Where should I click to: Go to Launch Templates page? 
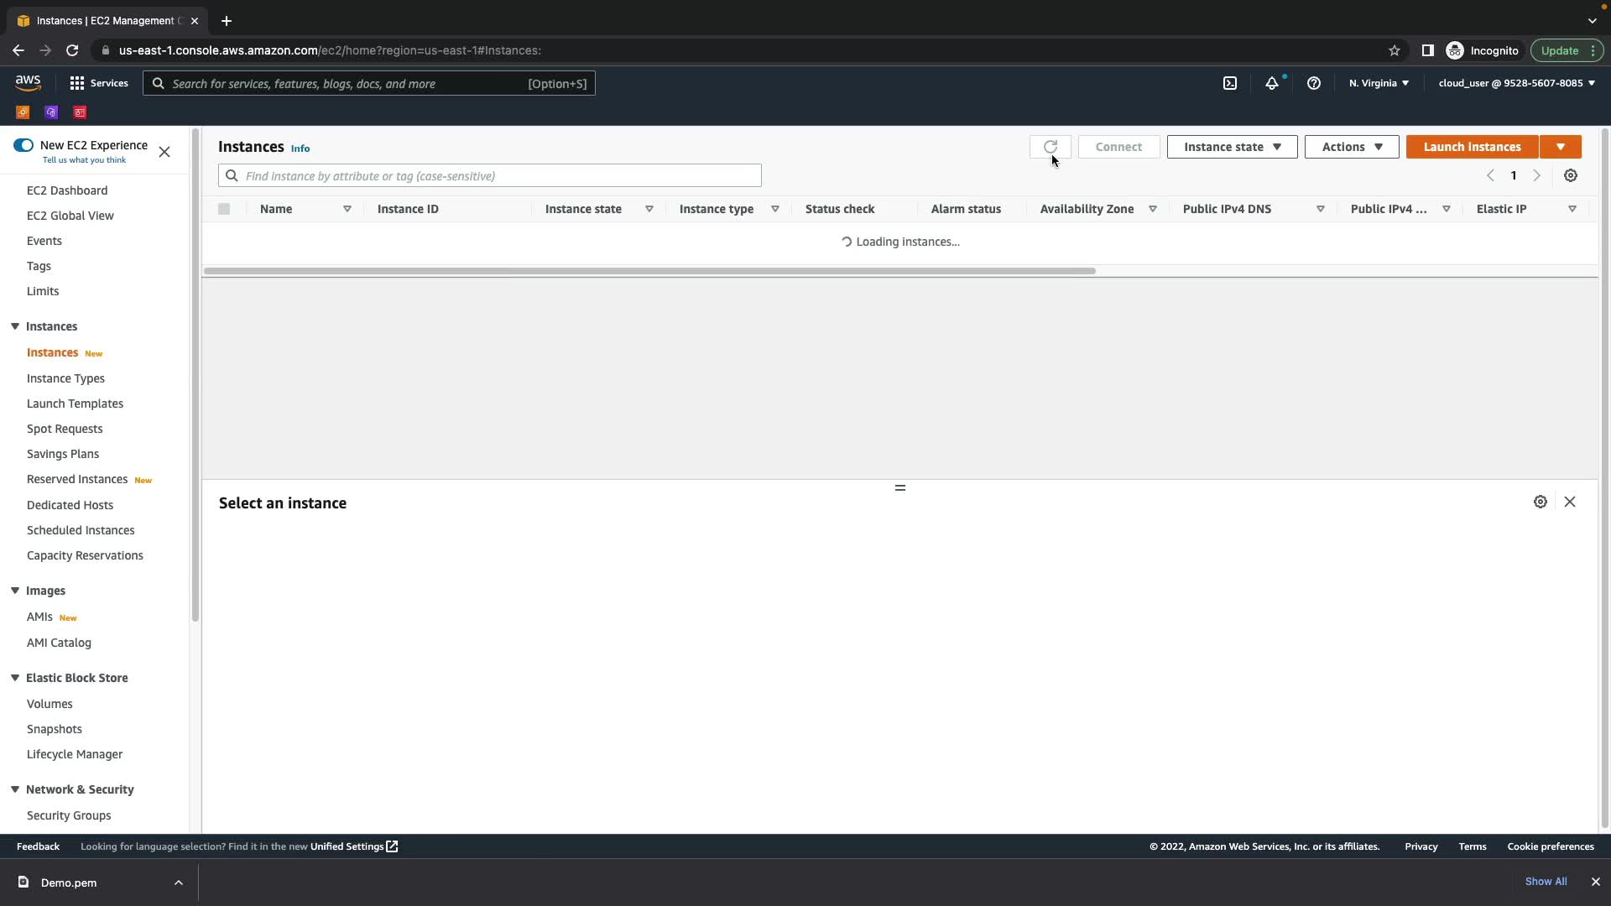pos(75,404)
